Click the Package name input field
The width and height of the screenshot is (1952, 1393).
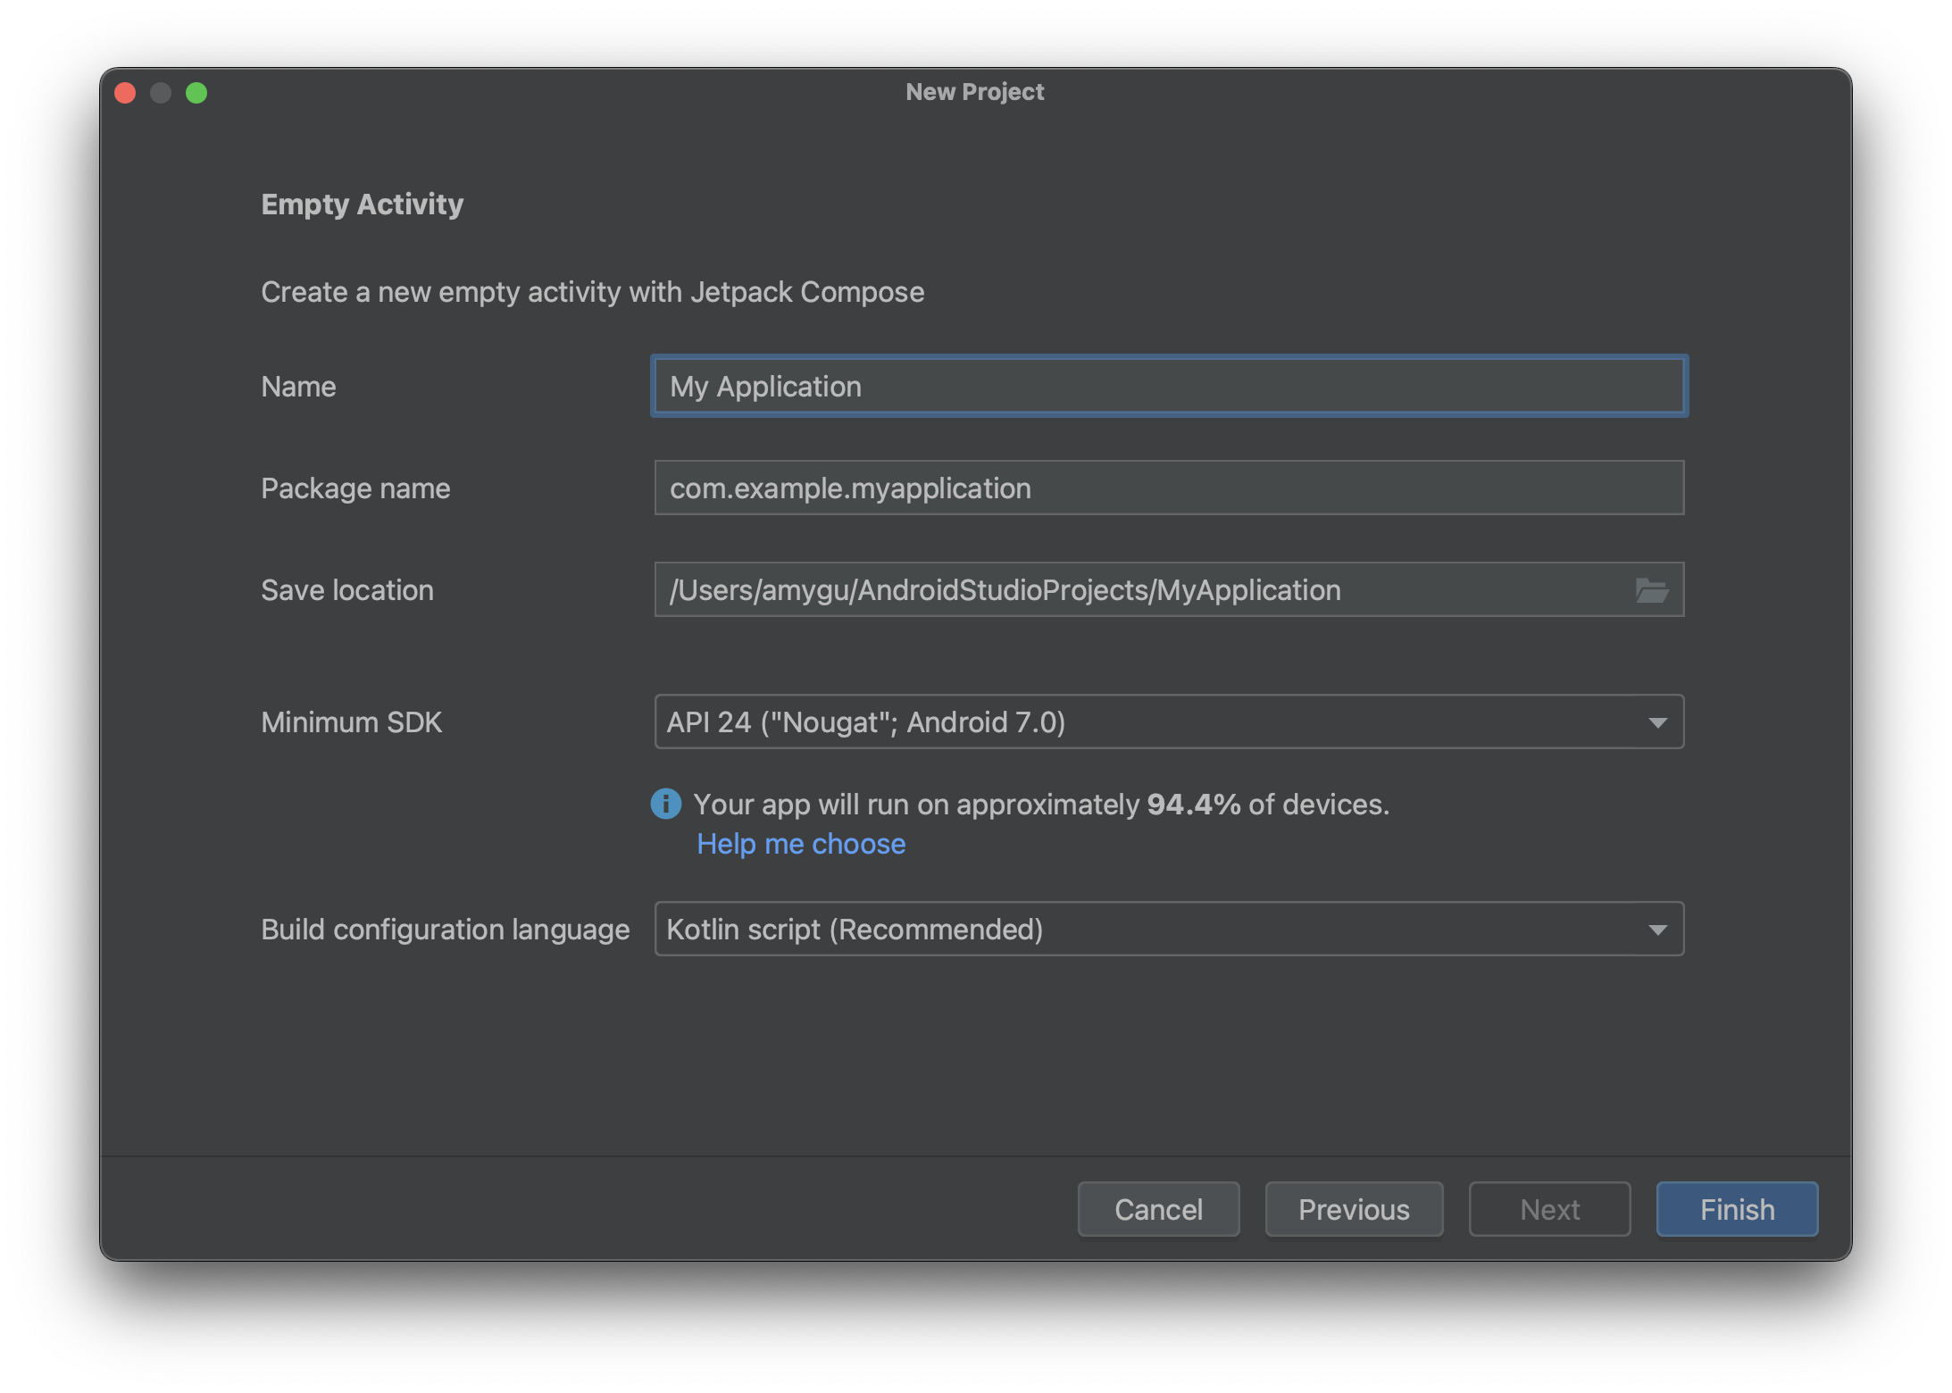1168,487
